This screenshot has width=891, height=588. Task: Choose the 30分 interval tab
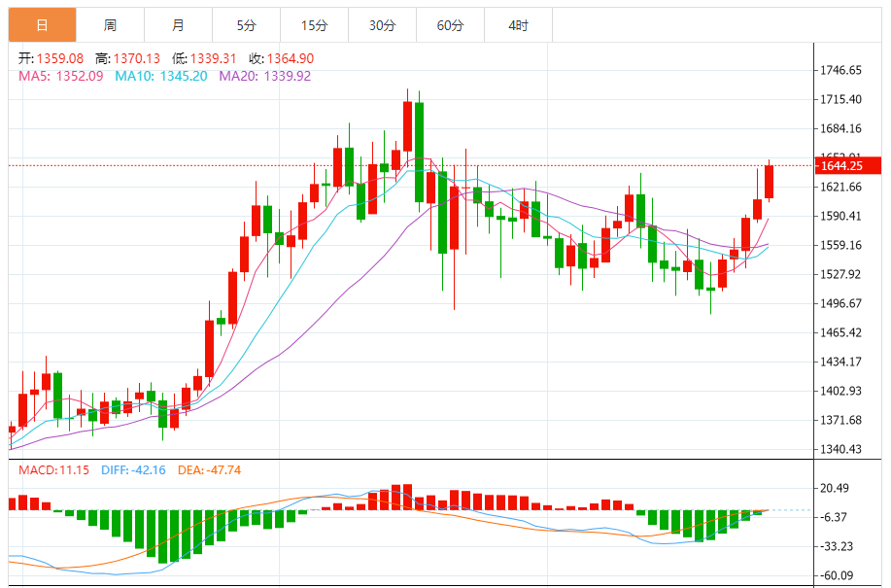coord(382,25)
